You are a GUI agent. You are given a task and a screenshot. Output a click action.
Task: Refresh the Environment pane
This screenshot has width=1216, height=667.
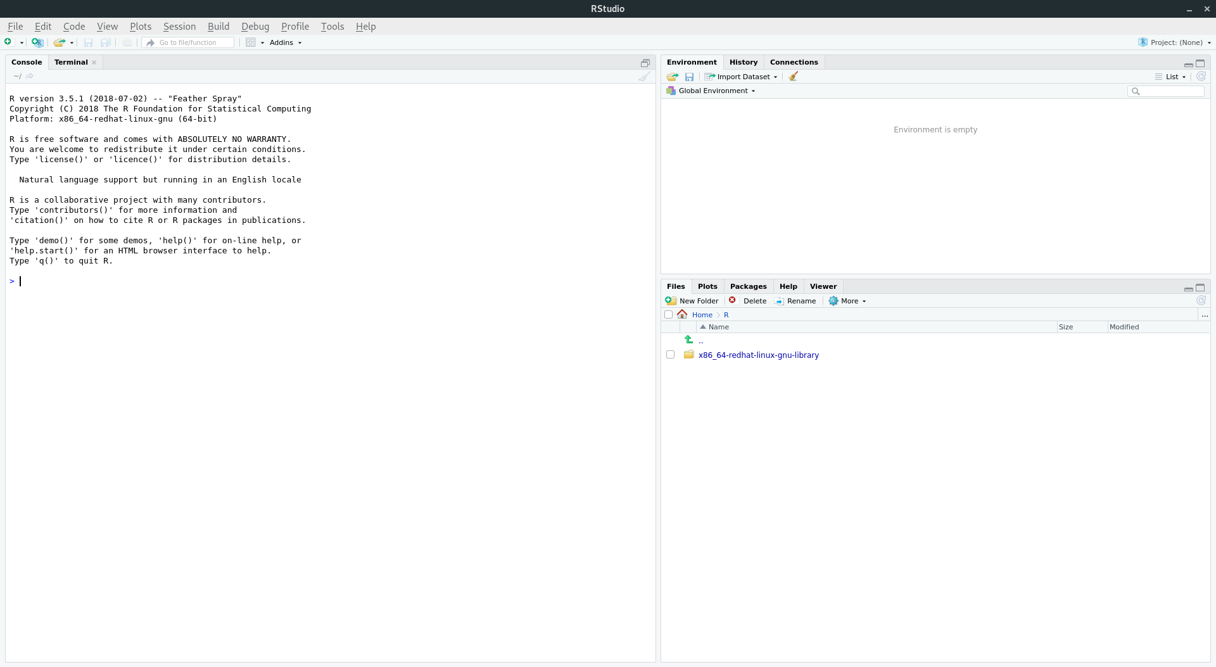(x=1201, y=76)
